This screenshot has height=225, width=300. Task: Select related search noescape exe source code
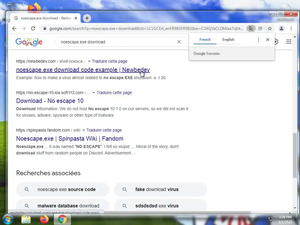[x=63, y=190]
